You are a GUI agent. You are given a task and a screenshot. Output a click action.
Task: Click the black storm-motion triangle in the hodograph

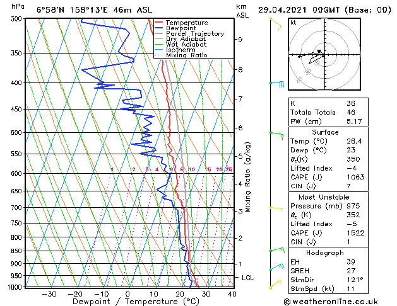click(x=319, y=52)
